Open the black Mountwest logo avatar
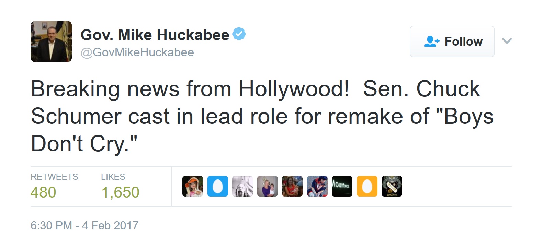This screenshot has height=237, width=543. (x=342, y=186)
